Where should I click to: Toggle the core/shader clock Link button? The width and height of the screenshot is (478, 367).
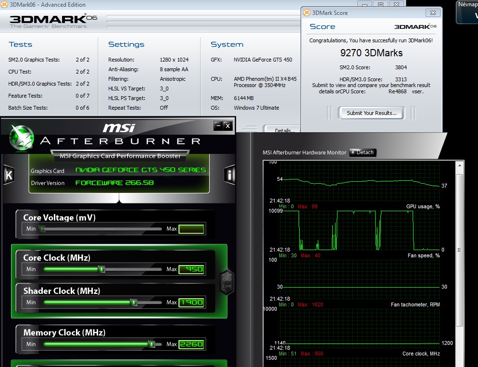click(227, 282)
